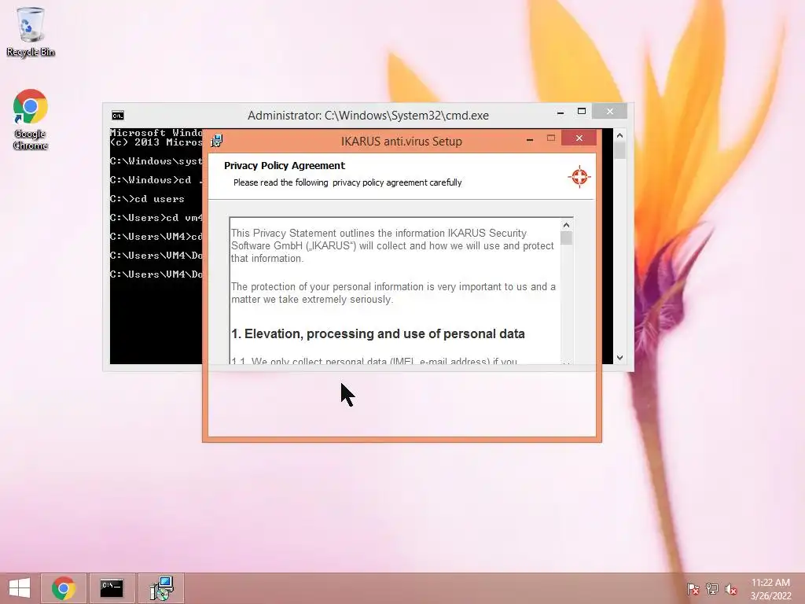Close the IKARUS anti.virus Setup window
Screen dimensions: 805x604
[x=579, y=138]
